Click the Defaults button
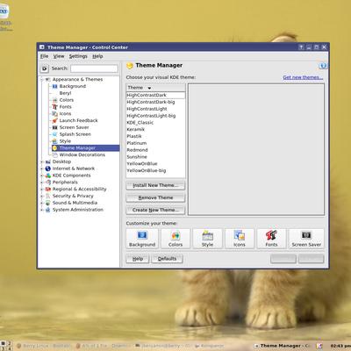This screenshot has height=351, width=351. click(167, 259)
